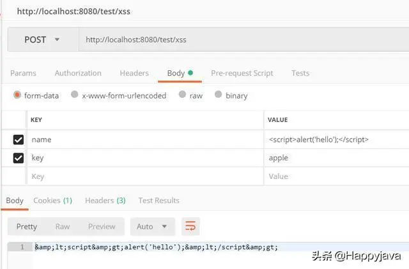Click the KEY column header
The image size is (409, 269).
click(x=36, y=119)
